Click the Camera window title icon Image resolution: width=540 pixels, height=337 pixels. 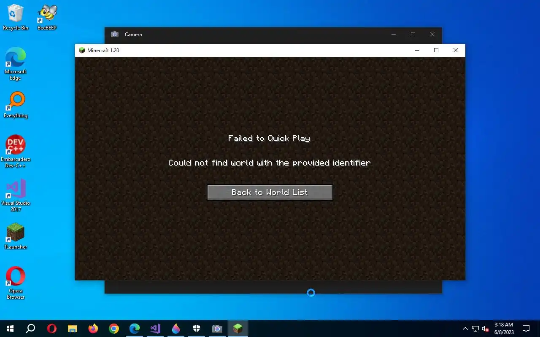[x=114, y=34]
